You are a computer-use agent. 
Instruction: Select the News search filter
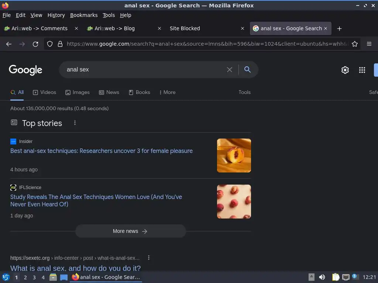(x=109, y=92)
